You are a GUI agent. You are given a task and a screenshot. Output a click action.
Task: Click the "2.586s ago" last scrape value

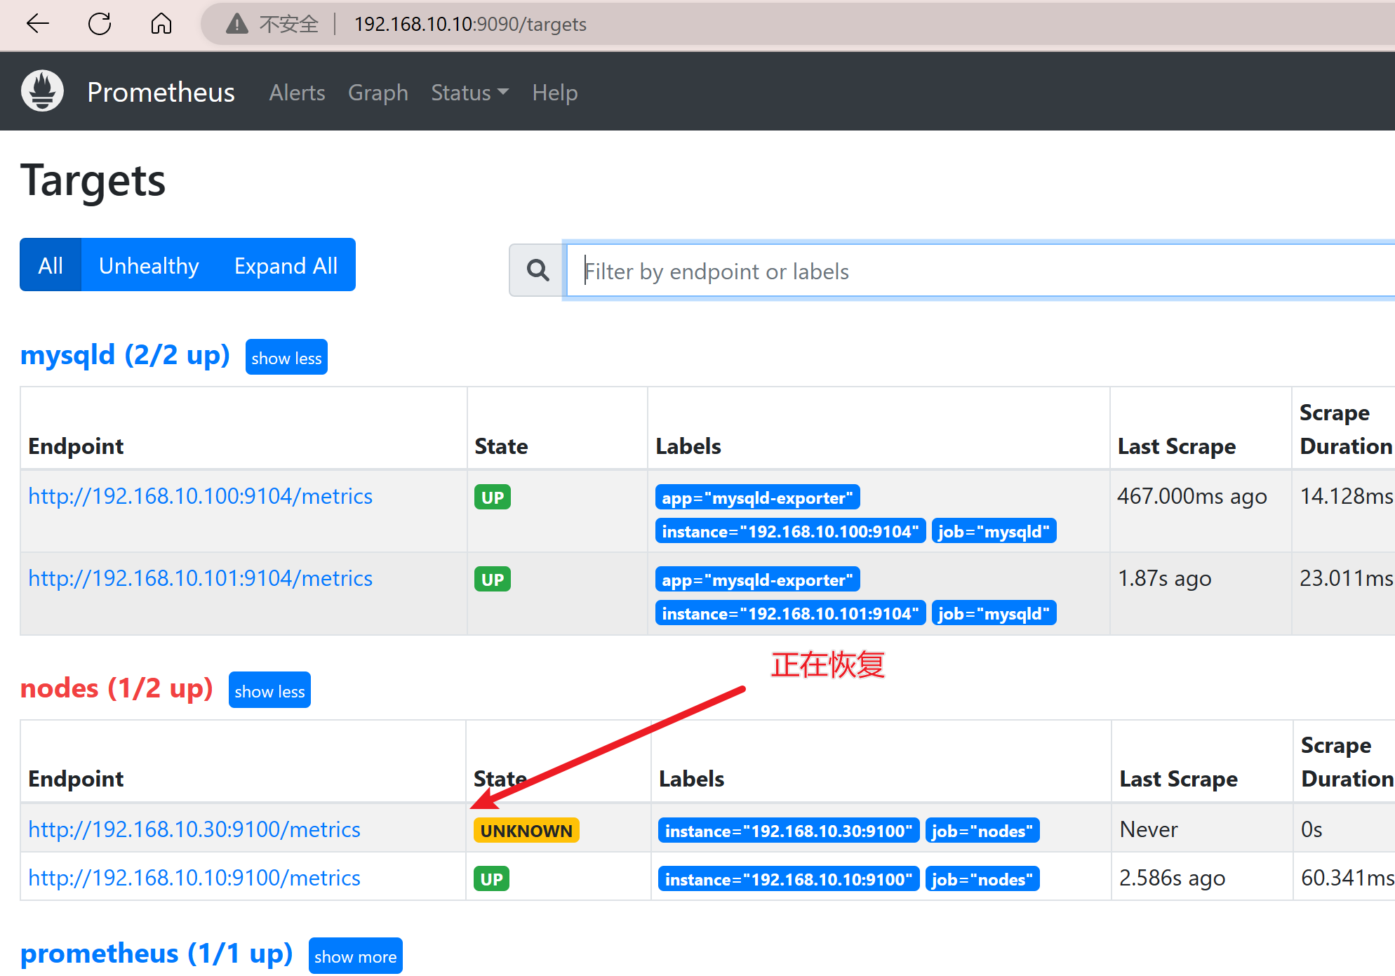tap(1173, 878)
